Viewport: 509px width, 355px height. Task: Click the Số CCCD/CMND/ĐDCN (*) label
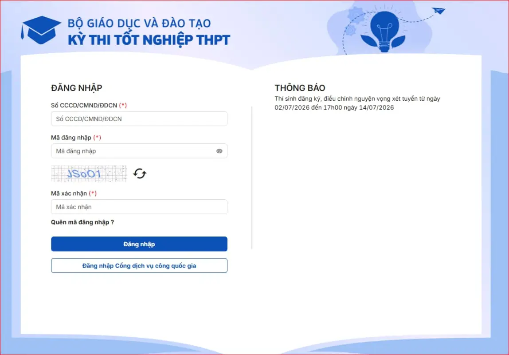89,105
